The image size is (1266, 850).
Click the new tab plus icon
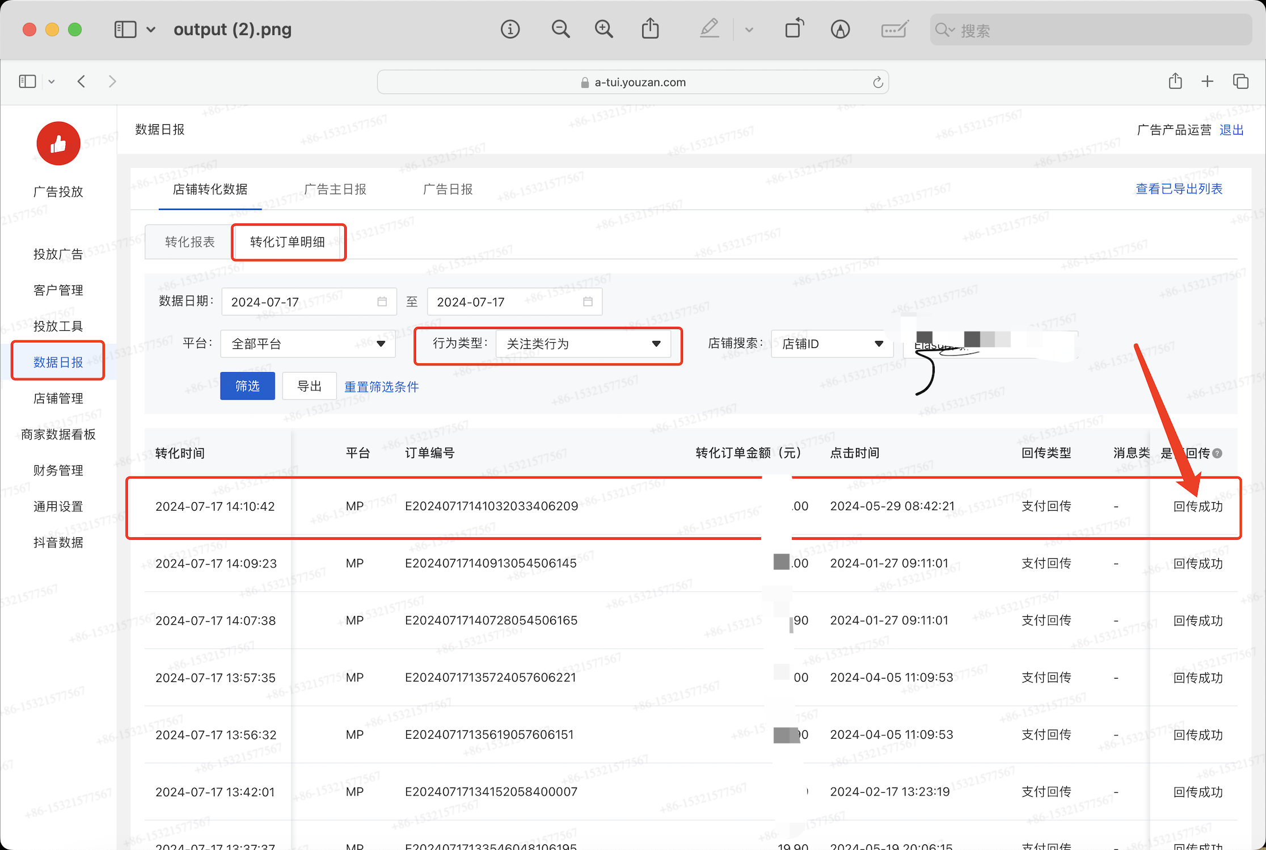pyautogui.click(x=1208, y=82)
